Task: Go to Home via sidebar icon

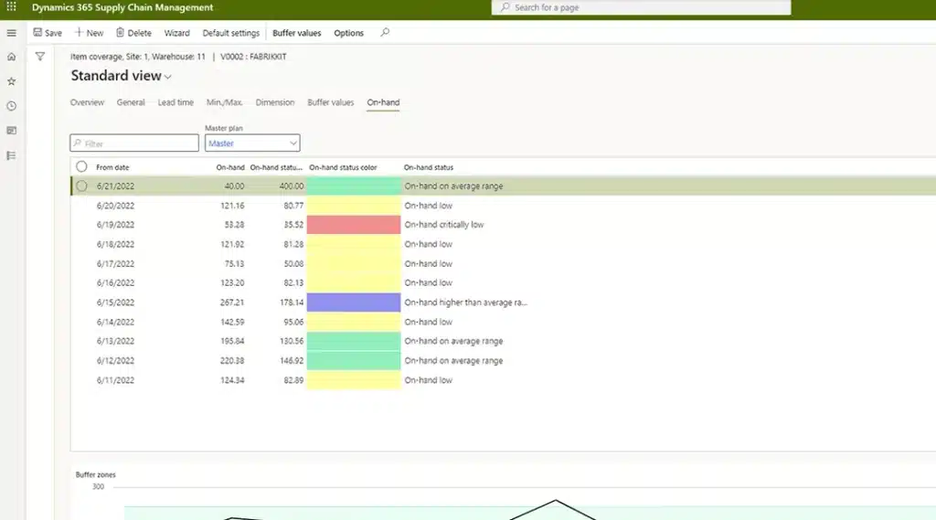Action: (x=11, y=57)
